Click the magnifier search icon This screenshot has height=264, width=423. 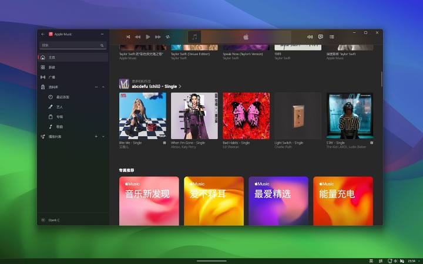click(102, 46)
